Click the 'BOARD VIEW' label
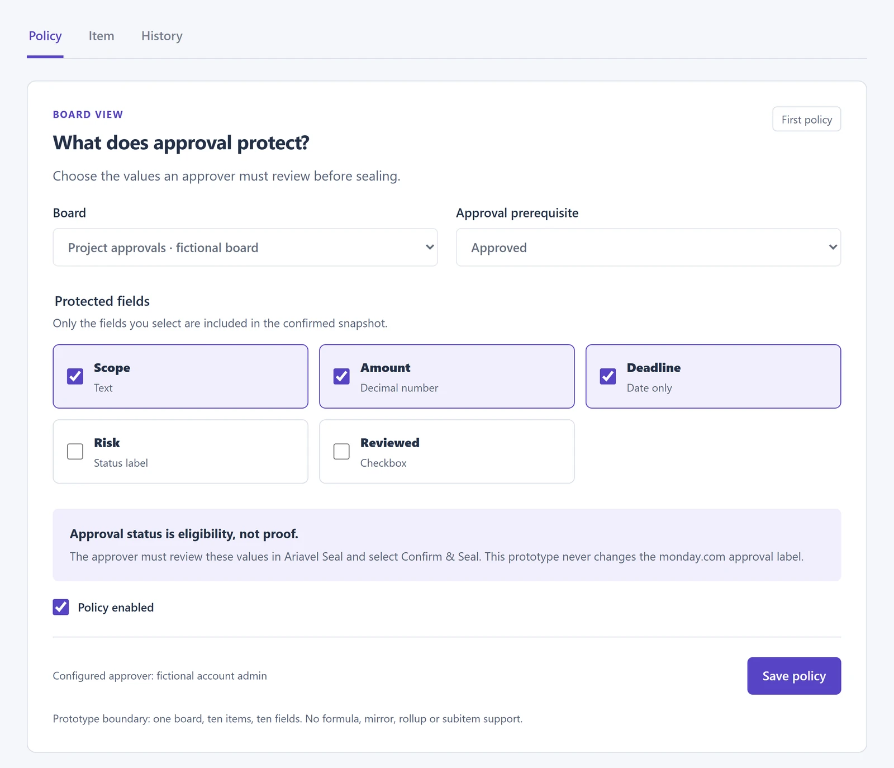Image resolution: width=894 pixels, height=768 pixels. pos(88,115)
